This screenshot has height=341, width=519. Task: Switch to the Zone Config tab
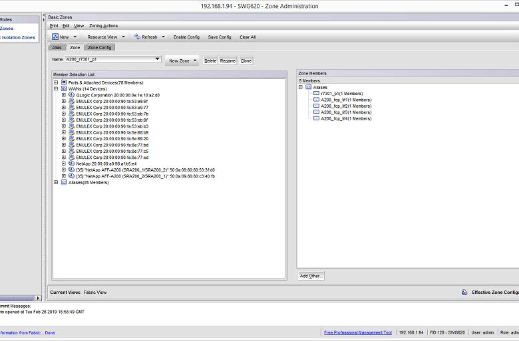point(100,47)
